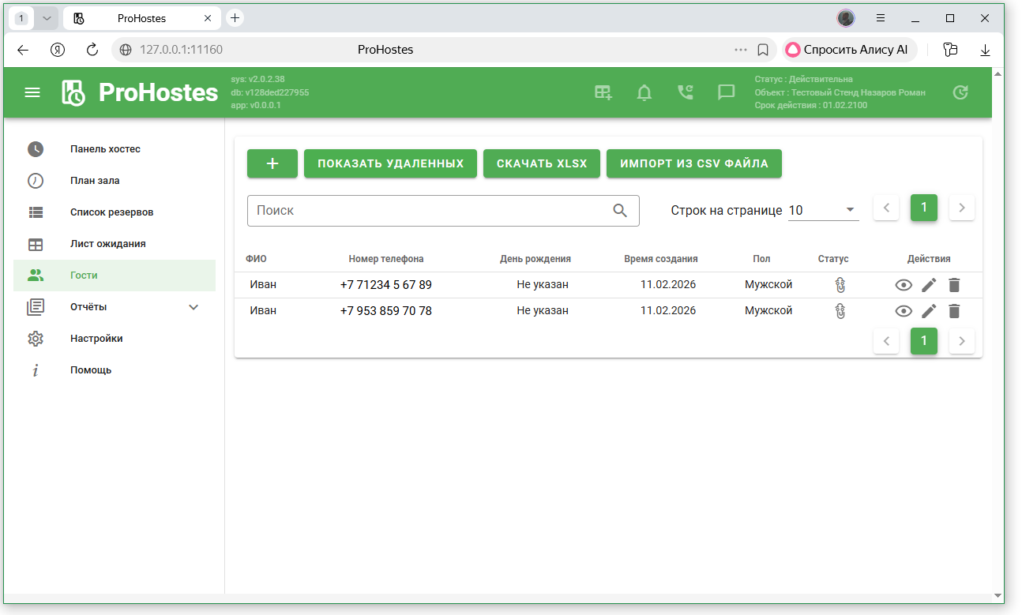This screenshot has width=1022, height=615.
Task: Click the add reservation table icon in header
Action: tap(603, 92)
